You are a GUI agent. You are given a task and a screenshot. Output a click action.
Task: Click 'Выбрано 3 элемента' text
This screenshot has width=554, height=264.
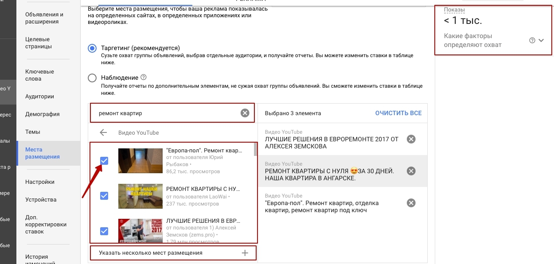tap(293, 113)
